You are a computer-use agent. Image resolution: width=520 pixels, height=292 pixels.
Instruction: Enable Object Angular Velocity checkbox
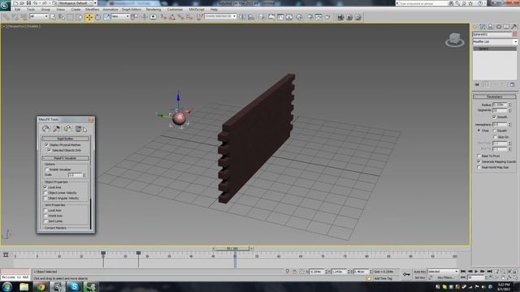coord(45,198)
